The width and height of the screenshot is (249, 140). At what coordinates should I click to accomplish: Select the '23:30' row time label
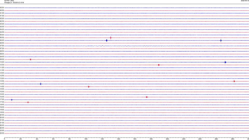coord(2,133)
